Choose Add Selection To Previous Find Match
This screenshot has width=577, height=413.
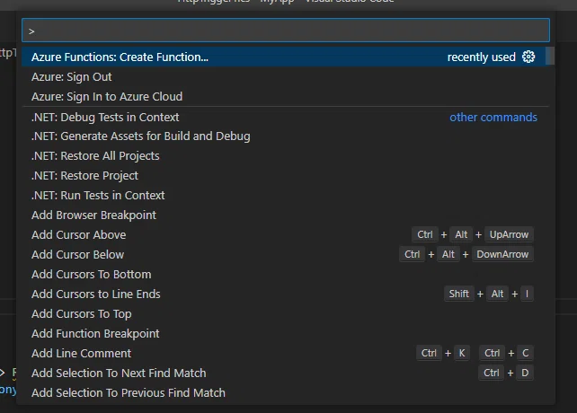tap(283, 392)
